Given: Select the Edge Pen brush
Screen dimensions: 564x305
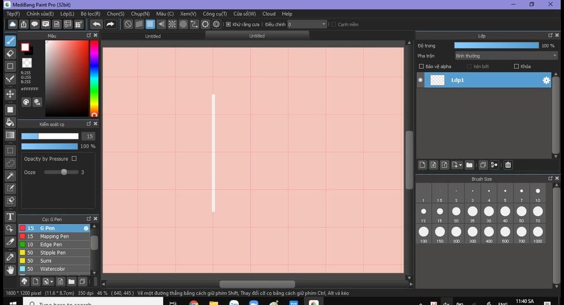Looking at the screenshot, I should pyautogui.click(x=54, y=244).
